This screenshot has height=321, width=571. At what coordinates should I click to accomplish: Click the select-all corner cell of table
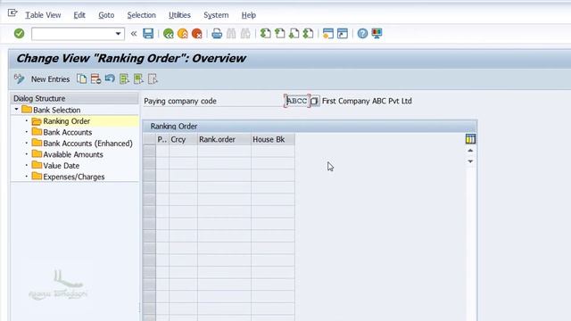149,139
